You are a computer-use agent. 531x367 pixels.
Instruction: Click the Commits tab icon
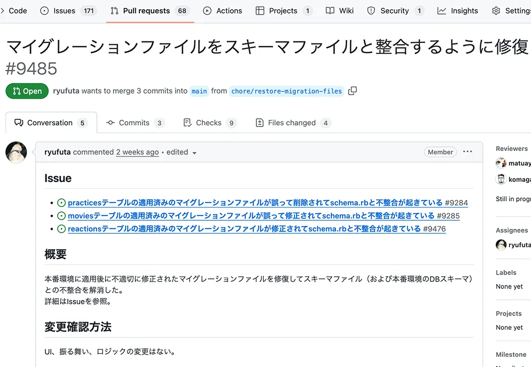(110, 123)
